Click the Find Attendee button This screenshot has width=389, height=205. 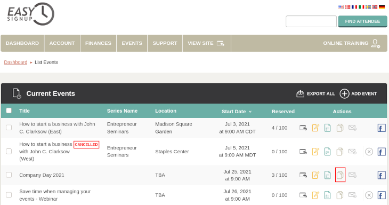362,21
